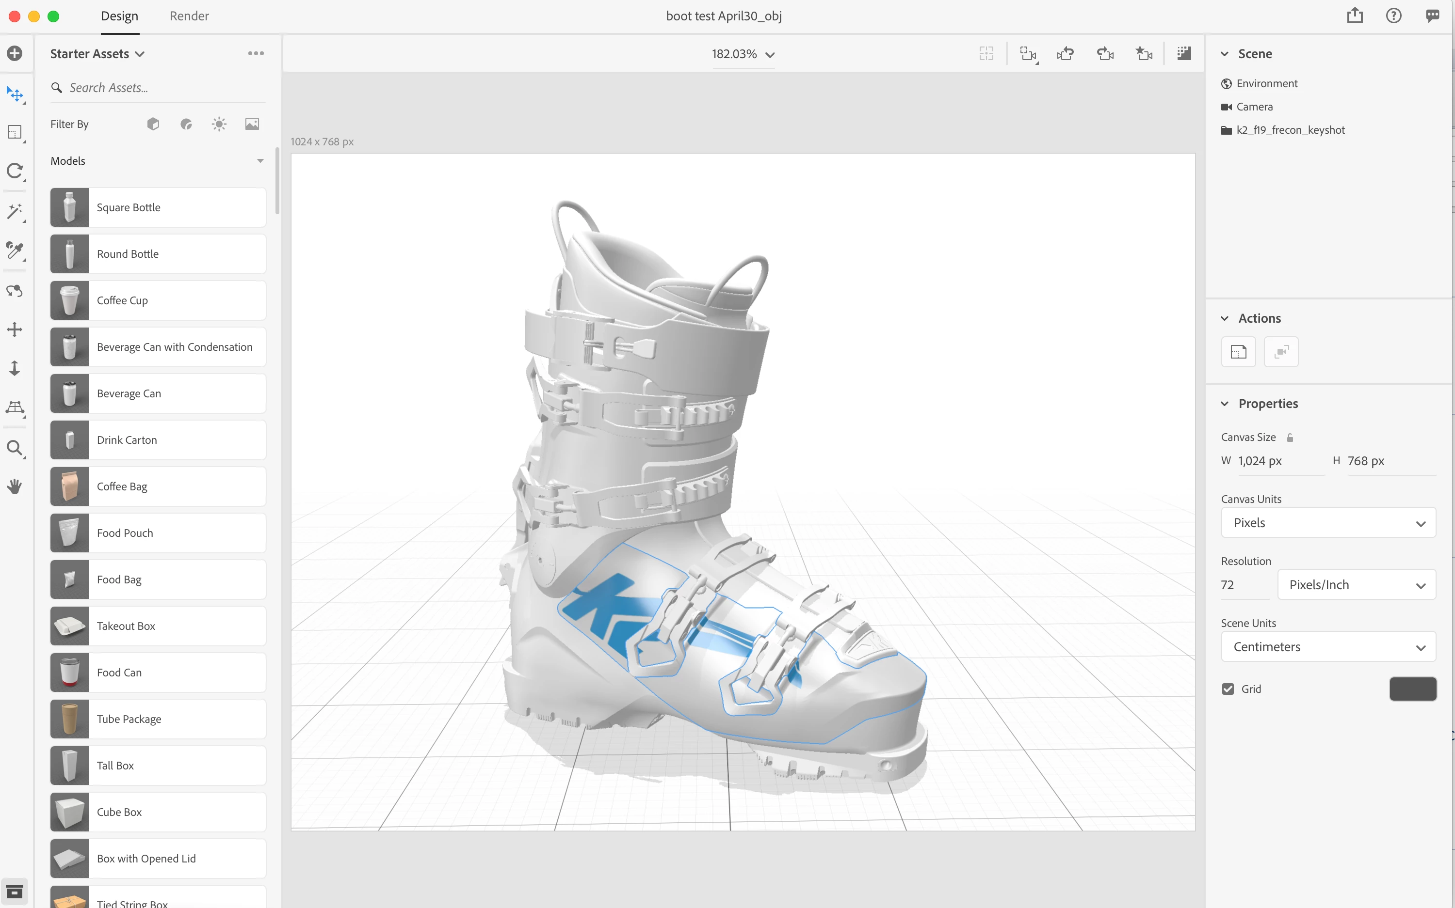Select the Hand pan tool
1455x908 pixels.
(x=15, y=486)
